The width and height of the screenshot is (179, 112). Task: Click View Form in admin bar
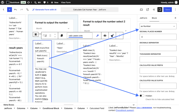tap(66, 2)
